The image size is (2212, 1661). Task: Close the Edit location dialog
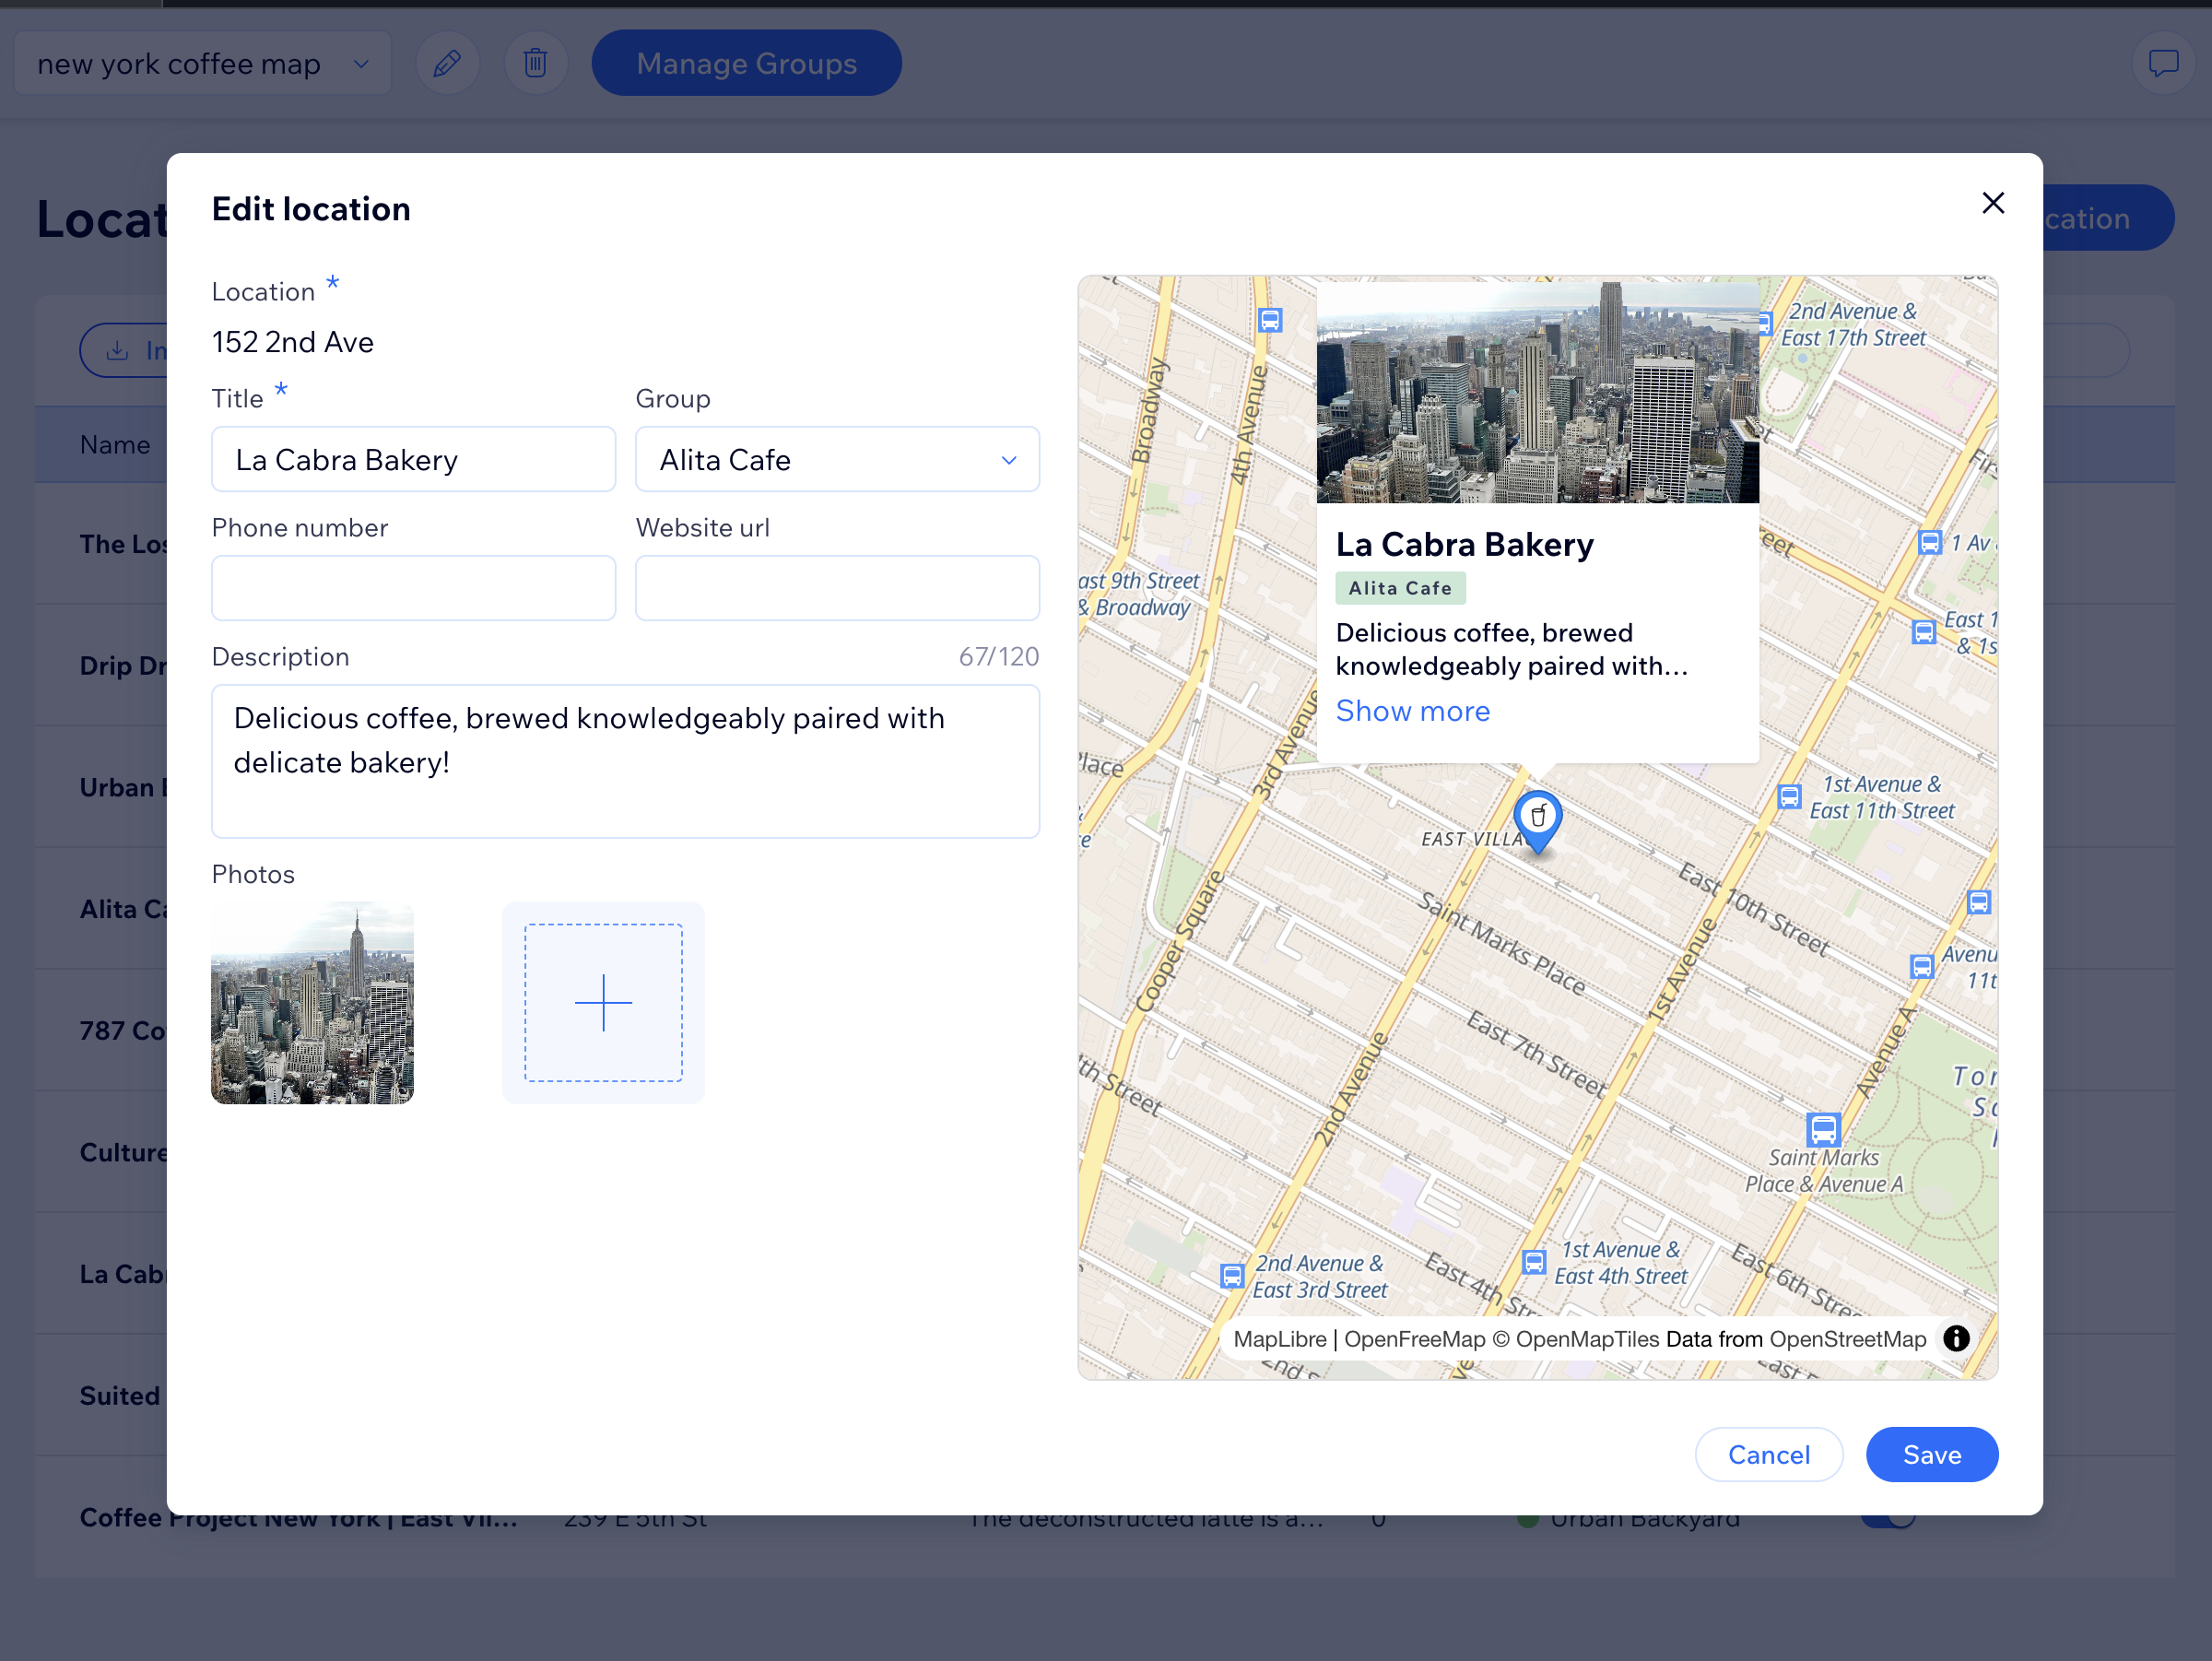click(1992, 203)
